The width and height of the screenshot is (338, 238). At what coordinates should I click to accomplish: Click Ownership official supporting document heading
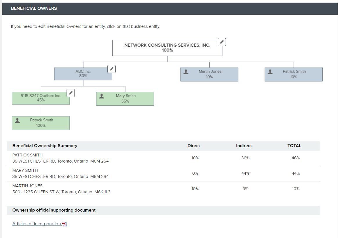pos(54,210)
